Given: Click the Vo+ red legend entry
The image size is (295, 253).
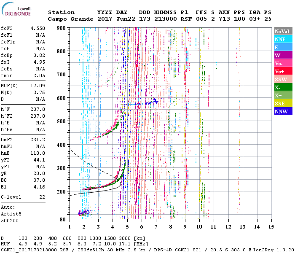Looking at the screenshot, I should (283, 71).
